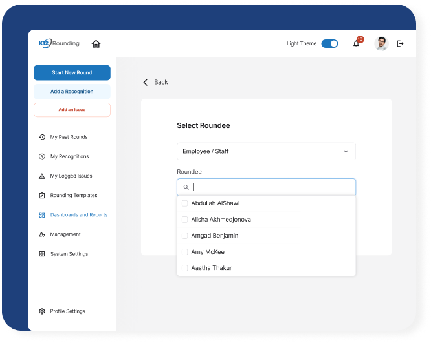Toggle the Light Theme switch
The width and height of the screenshot is (431, 343).
[329, 44]
